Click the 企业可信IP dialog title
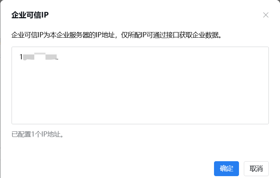Viewport: 280px width, 178px height. point(30,15)
